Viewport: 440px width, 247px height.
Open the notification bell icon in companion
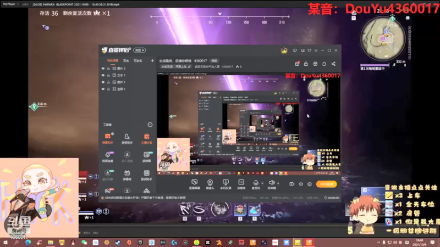324,64
